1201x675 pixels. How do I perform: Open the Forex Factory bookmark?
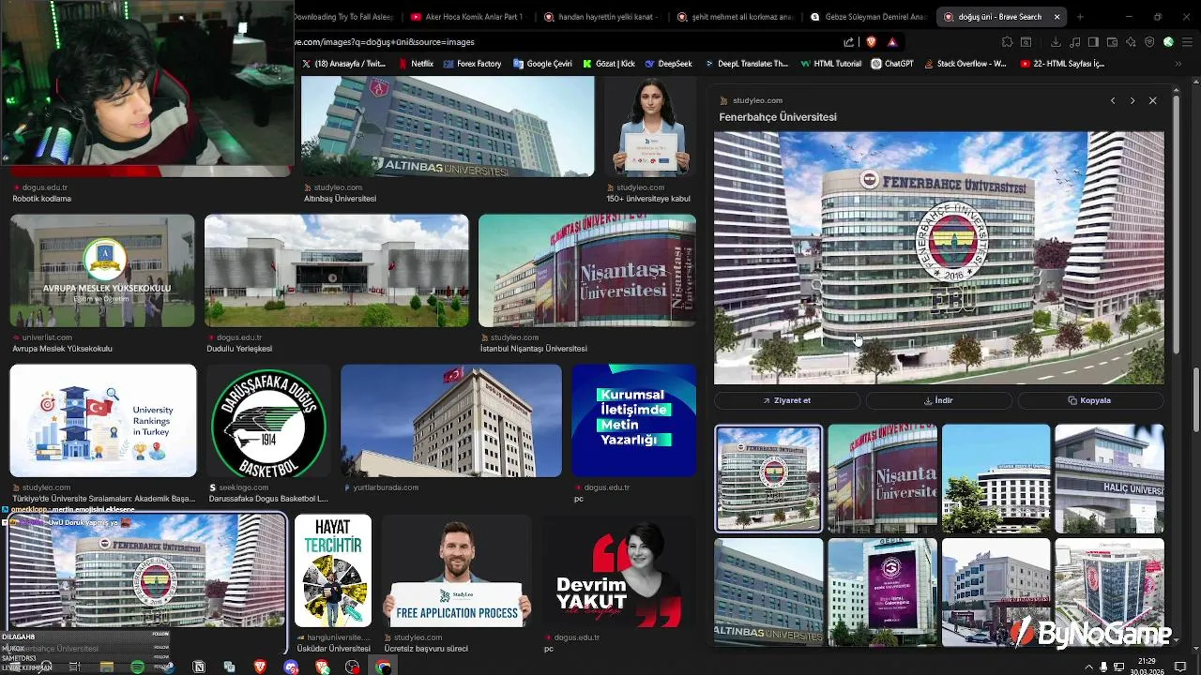tap(472, 64)
